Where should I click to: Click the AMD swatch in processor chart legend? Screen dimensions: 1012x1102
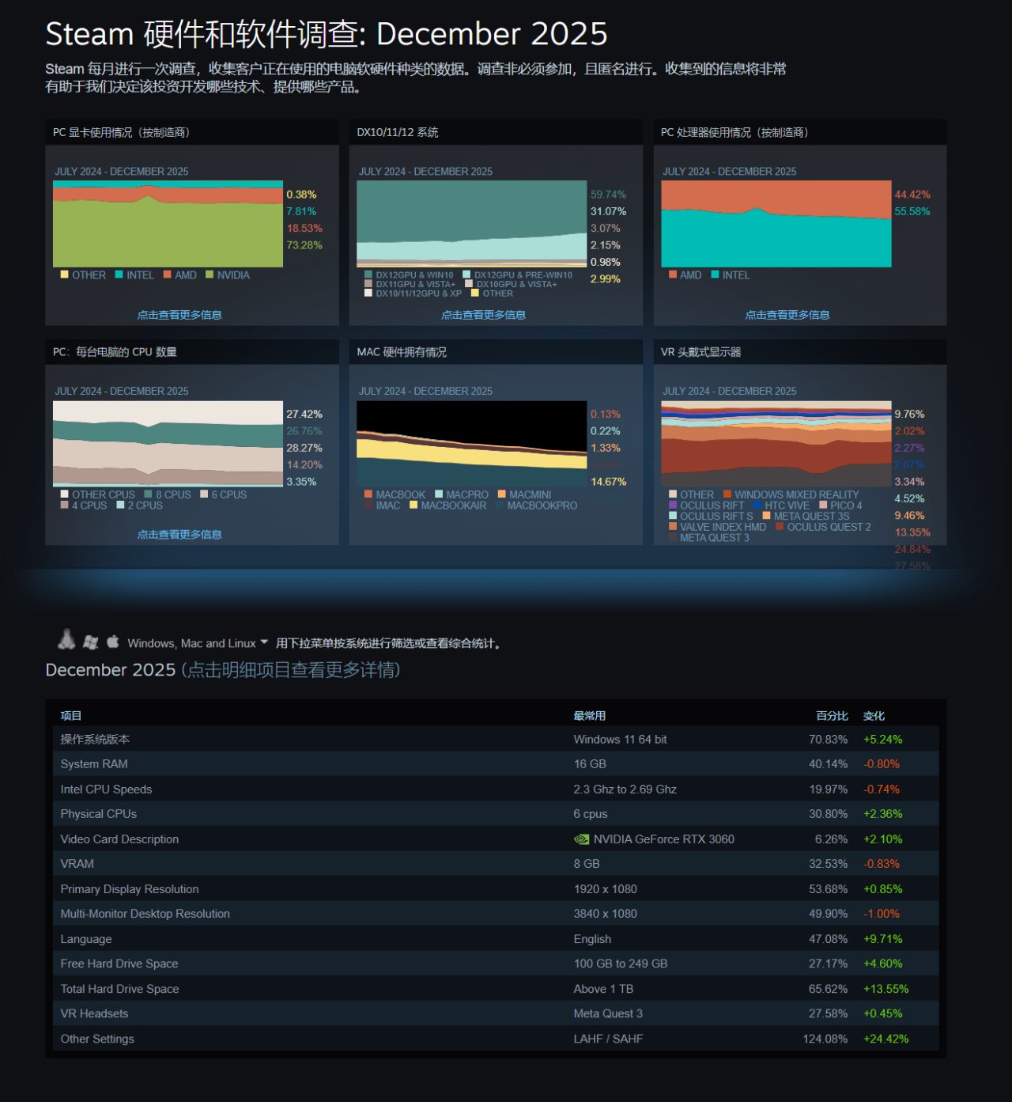pos(672,275)
